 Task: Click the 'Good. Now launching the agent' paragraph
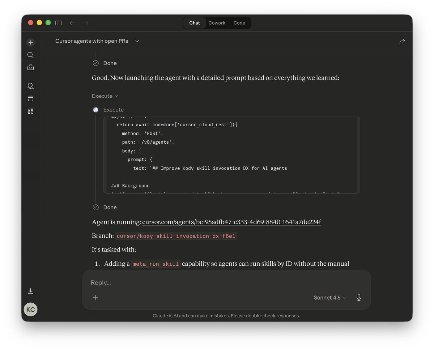[x=216, y=78]
